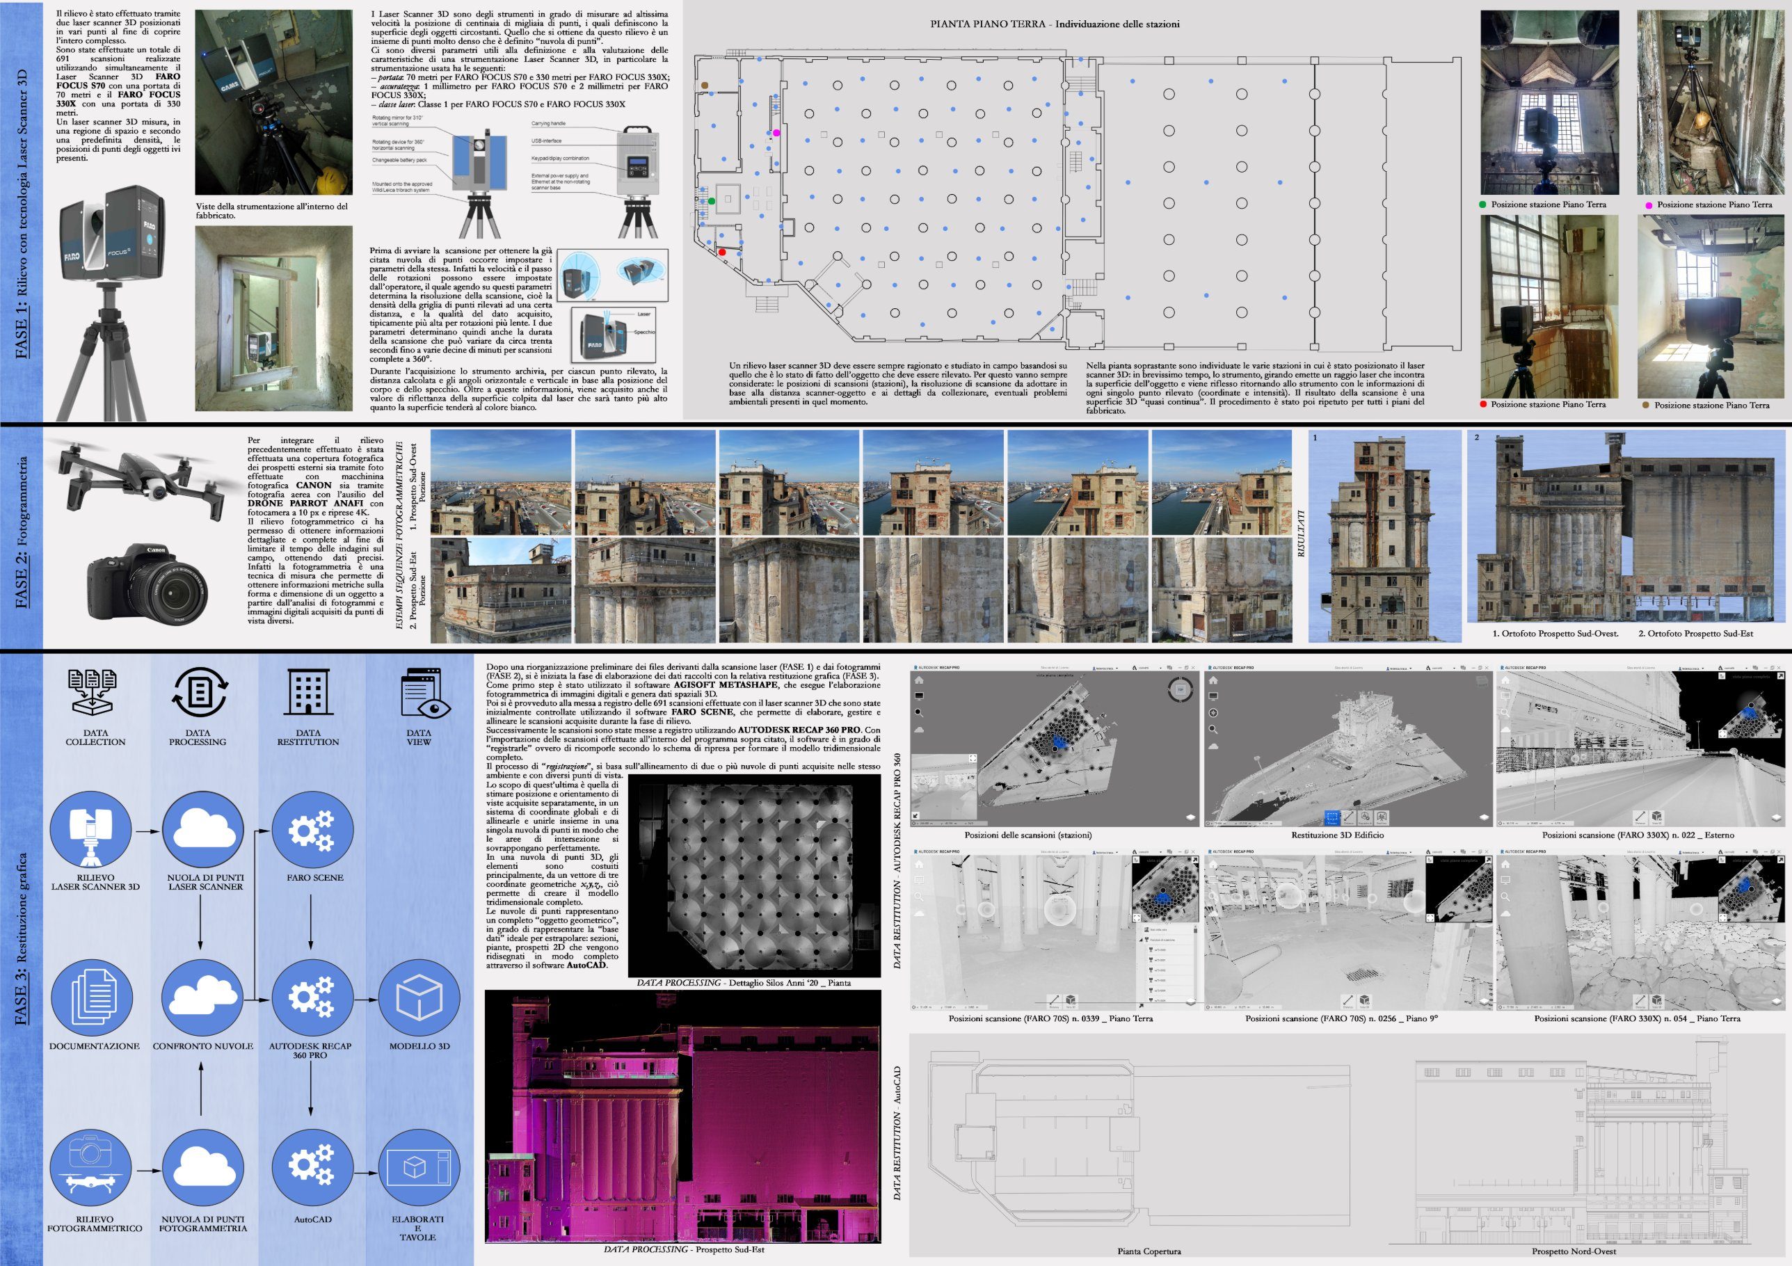Click the 'PIANTA PIANO TERRA - Individuazione delle stazioni' title
Viewport: 1792px width, 1266px height.
click(1055, 24)
